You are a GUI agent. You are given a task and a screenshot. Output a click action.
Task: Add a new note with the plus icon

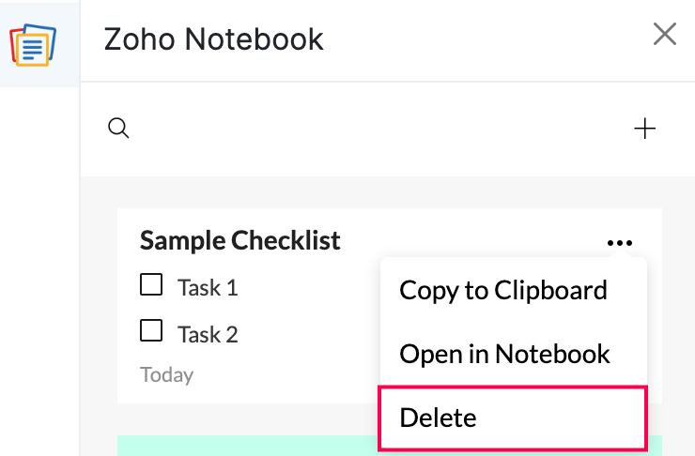[x=644, y=129]
